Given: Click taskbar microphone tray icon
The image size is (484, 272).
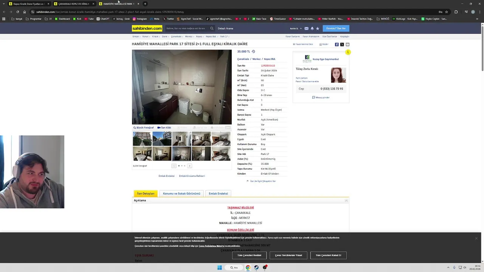Looking at the screenshot, I should (x=454, y=267).
